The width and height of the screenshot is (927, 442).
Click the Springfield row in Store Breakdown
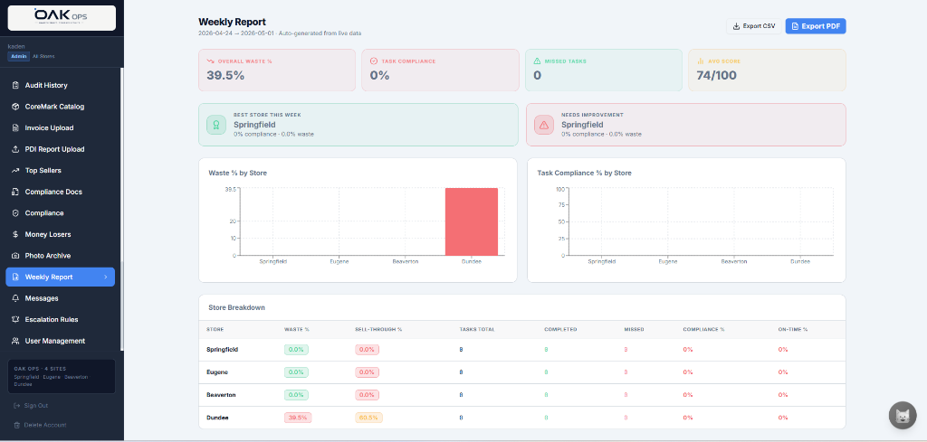[x=522, y=349]
